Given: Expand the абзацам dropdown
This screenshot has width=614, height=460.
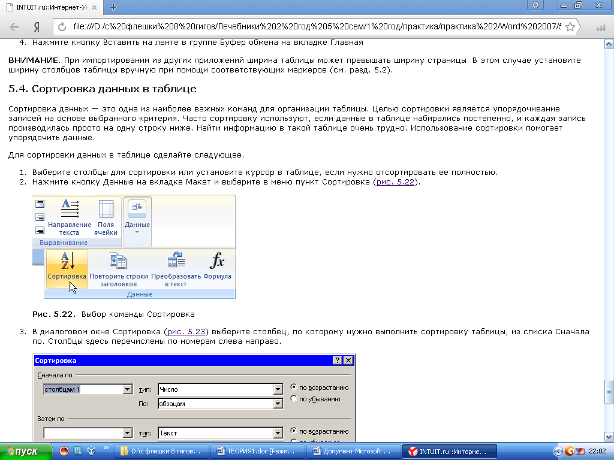Looking at the screenshot, I should click(x=278, y=404).
